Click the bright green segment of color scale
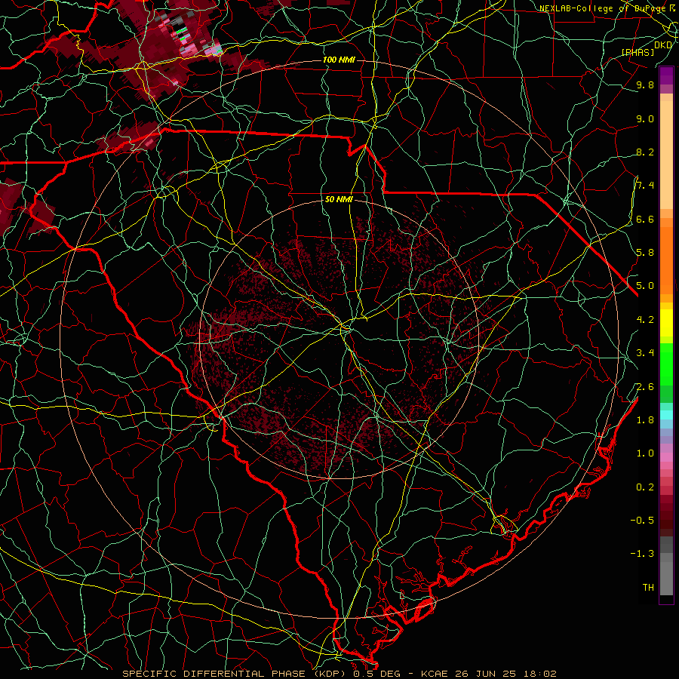679x679 pixels. [666, 364]
